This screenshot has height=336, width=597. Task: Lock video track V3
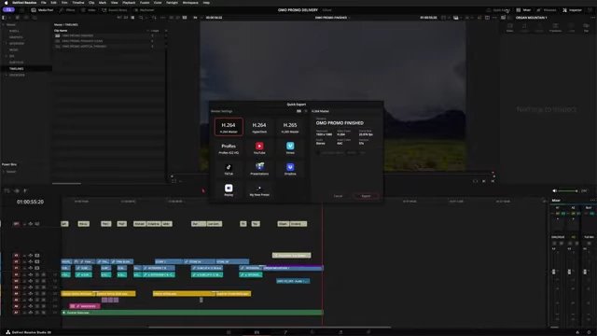pos(25,255)
